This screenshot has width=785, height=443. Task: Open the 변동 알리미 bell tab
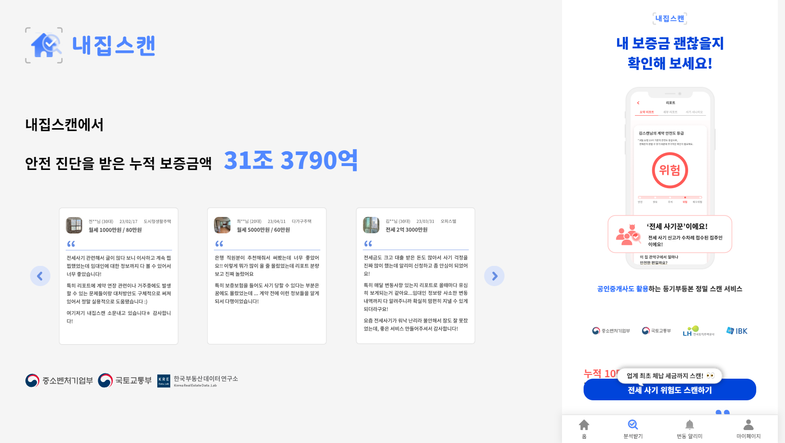click(x=690, y=429)
